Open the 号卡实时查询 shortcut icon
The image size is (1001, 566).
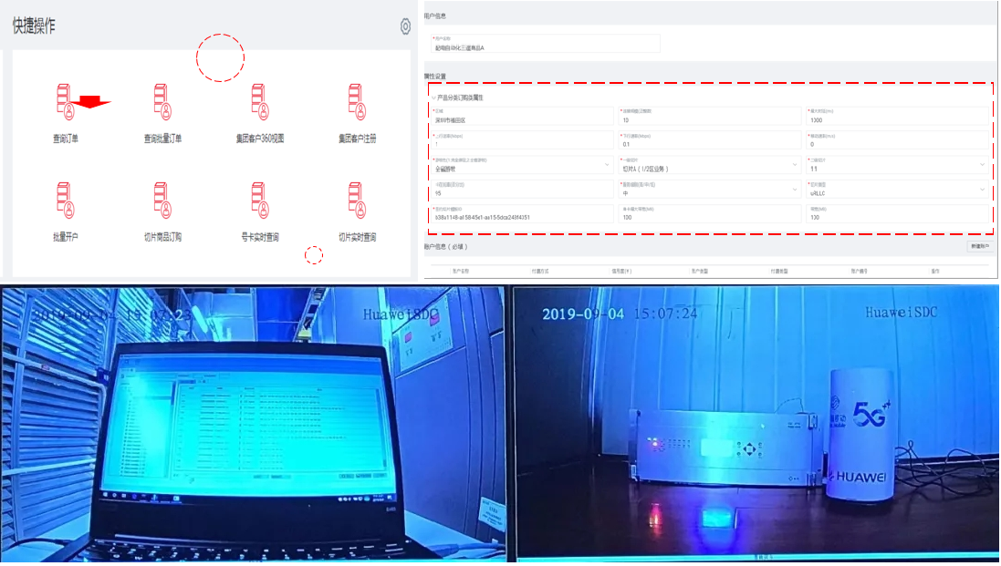pos(259,201)
